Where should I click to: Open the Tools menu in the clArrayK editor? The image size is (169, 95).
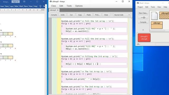coord(69,6)
